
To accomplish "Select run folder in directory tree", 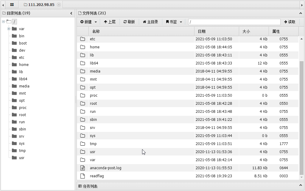I will [22, 122].
